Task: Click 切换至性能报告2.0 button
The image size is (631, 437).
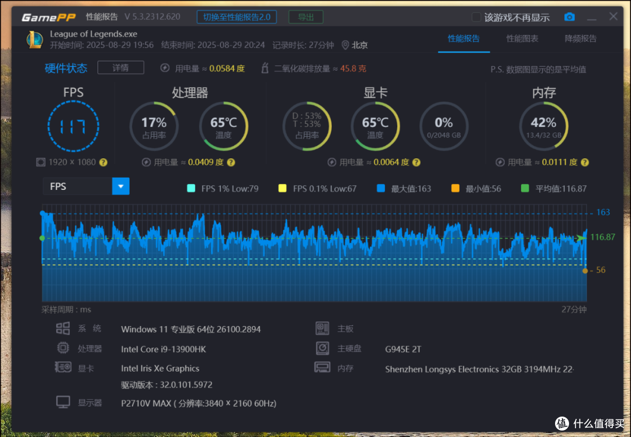Action: click(237, 17)
